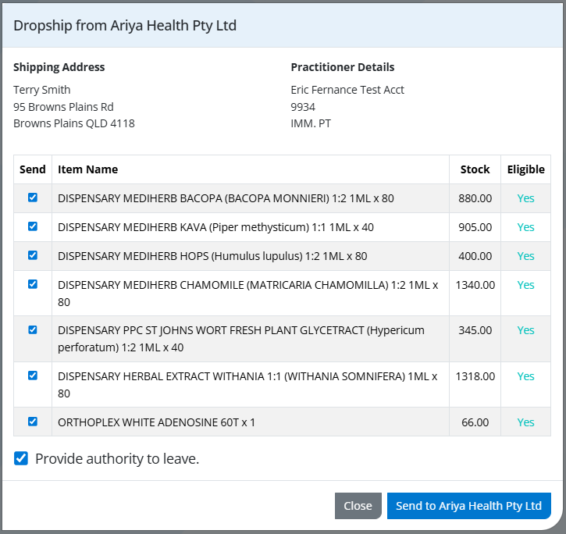Select the MATRICARIA CHAMOMILLA item name
Image resolution: width=566 pixels, height=534 pixels.
pyautogui.click(x=248, y=294)
